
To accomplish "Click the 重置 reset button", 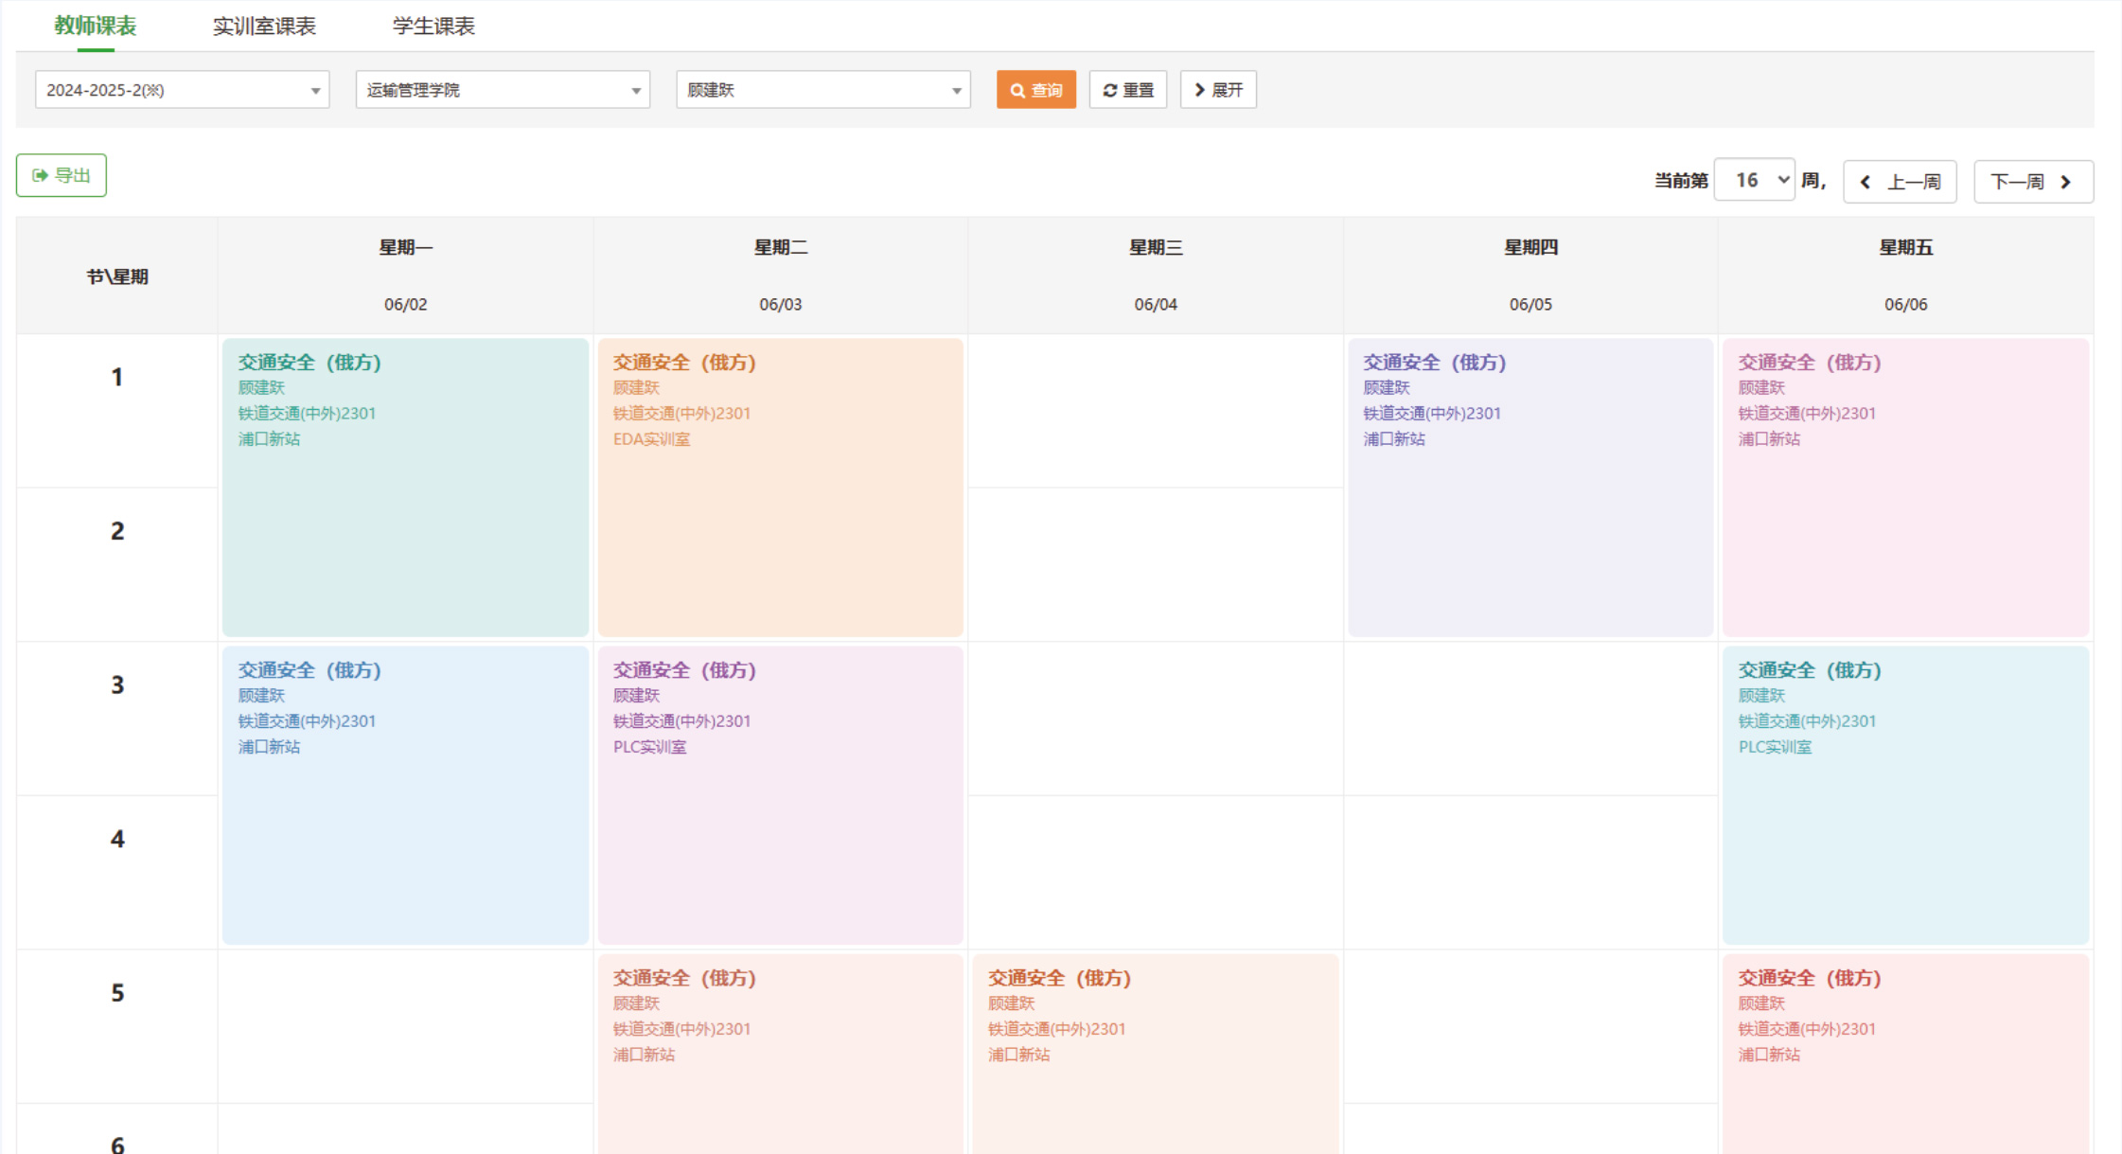I will coord(1128,90).
